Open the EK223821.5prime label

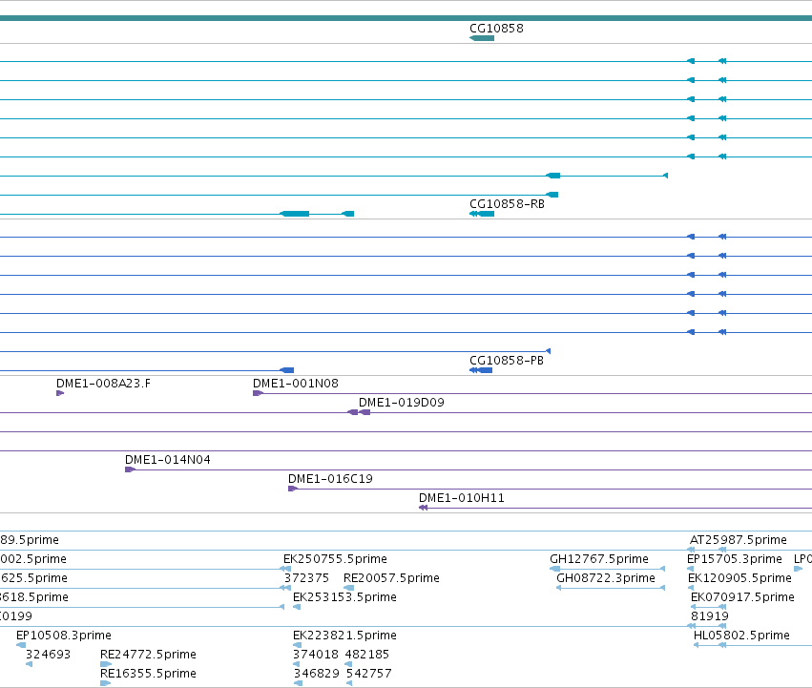(x=344, y=636)
